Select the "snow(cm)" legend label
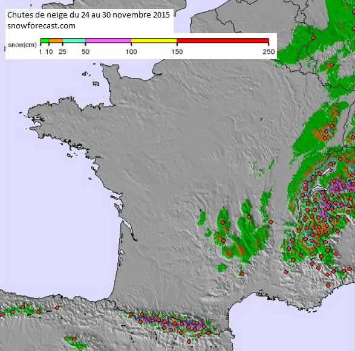This screenshot has height=351, width=355. [x=22, y=45]
